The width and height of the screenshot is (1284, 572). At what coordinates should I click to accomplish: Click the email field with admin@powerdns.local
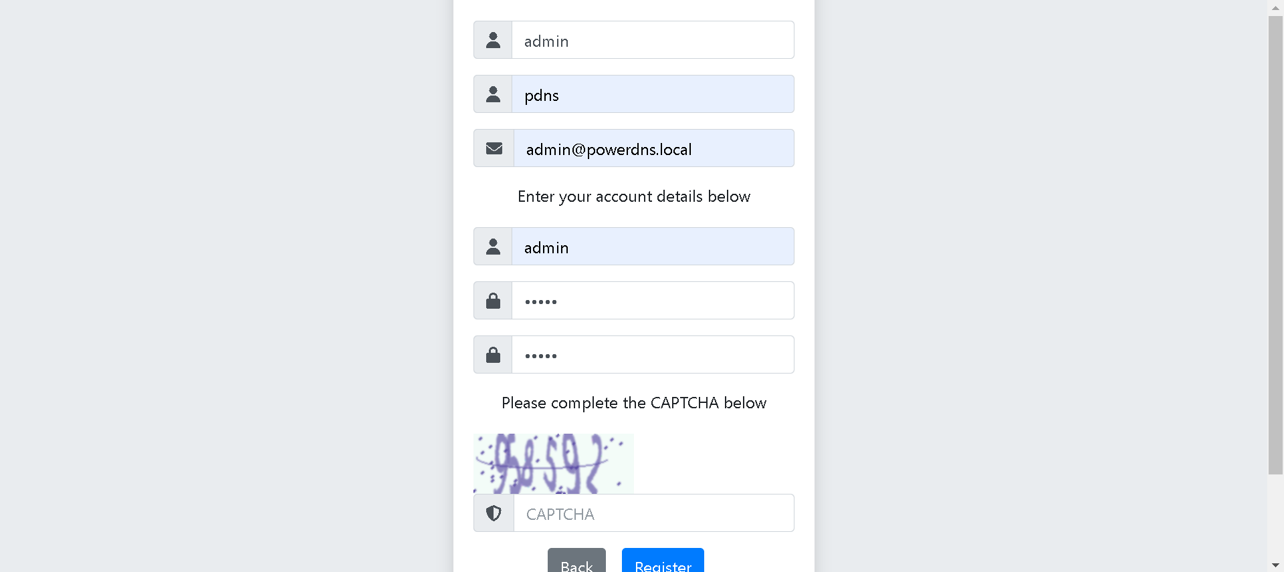(653, 148)
